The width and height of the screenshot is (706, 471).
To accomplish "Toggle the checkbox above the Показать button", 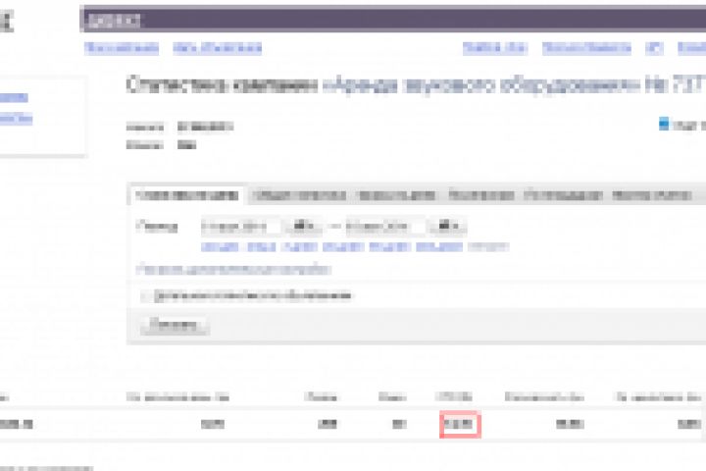I will [x=146, y=296].
